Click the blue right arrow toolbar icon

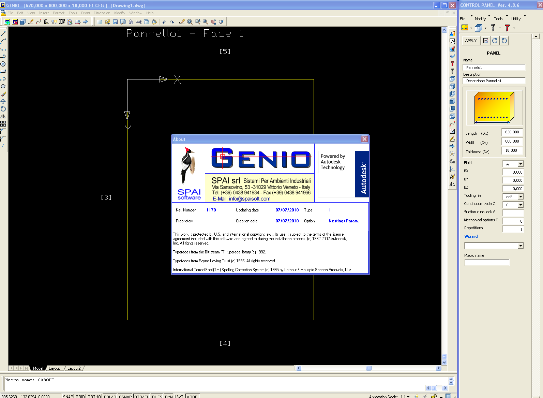click(x=85, y=22)
